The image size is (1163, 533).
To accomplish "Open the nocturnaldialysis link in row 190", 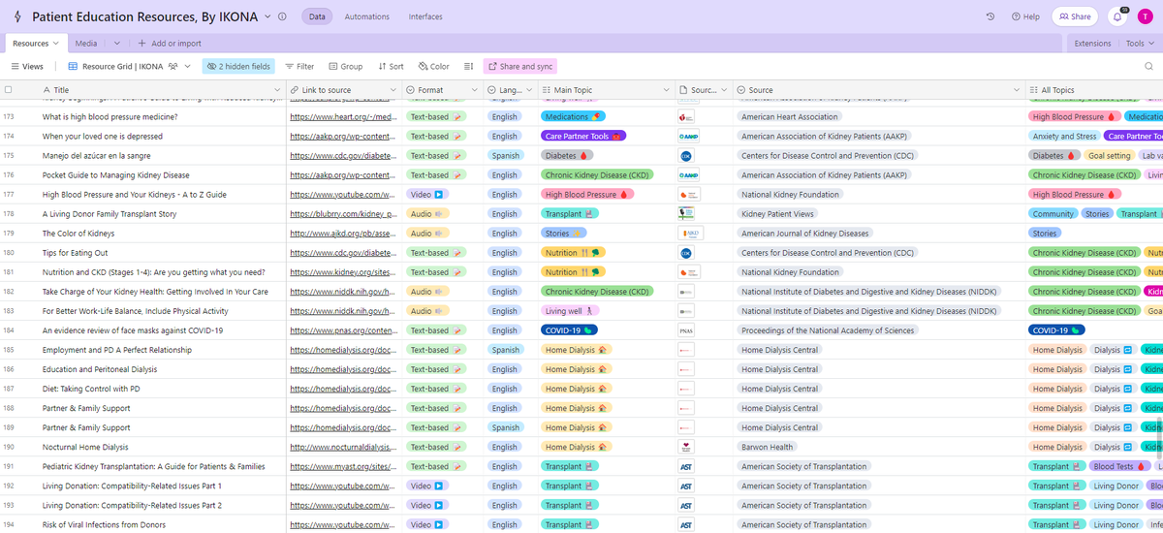I will tap(343, 447).
